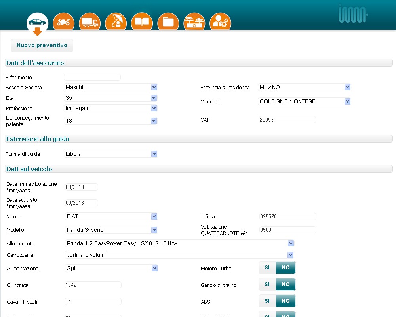Open the Alimentazione dropdown showing Gpl

point(111,268)
